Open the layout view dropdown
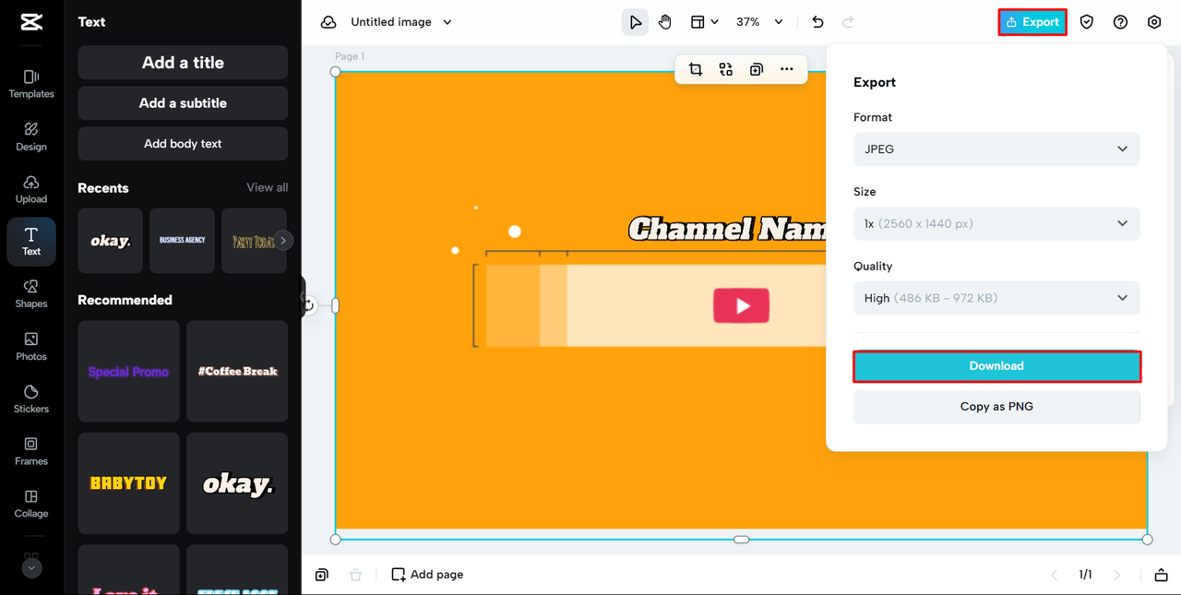Image resolution: width=1181 pixels, height=595 pixels. (705, 22)
